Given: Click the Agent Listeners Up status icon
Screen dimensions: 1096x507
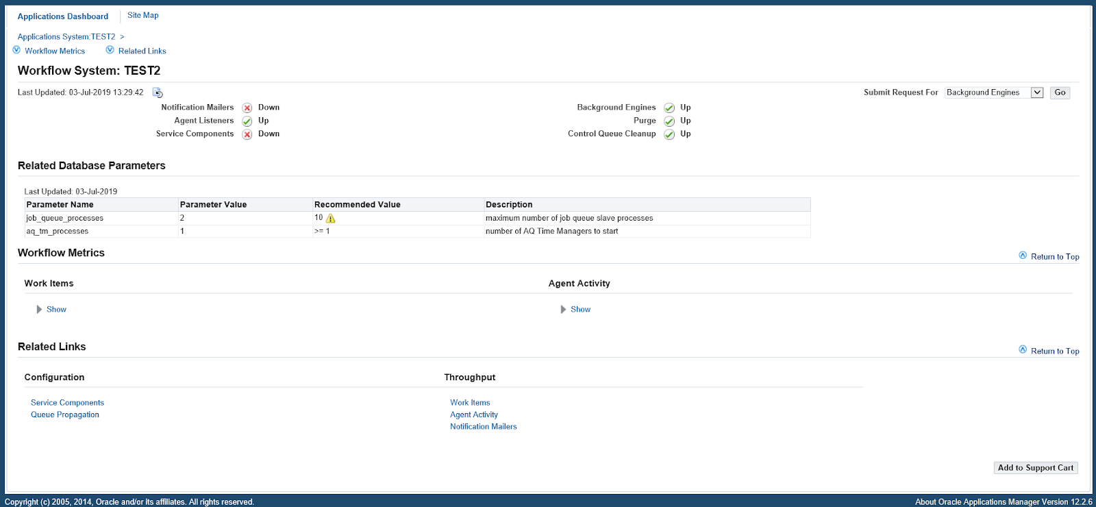Looking at the screenshot, I should tap(247, 121).
